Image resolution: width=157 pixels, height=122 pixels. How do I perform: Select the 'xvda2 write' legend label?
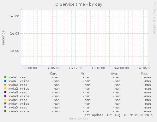19,89
